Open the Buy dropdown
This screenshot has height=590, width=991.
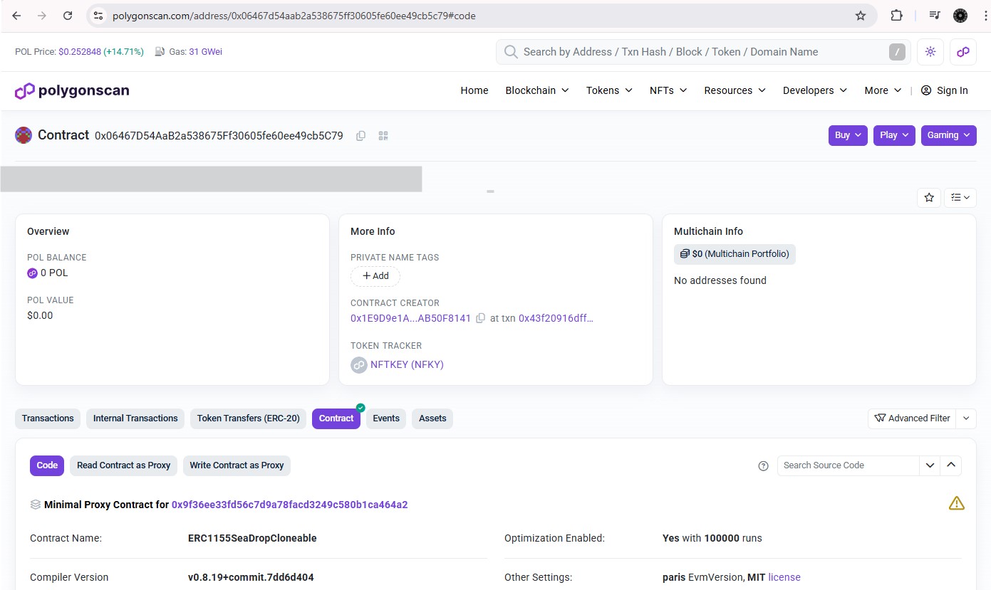tap(848, 135)
